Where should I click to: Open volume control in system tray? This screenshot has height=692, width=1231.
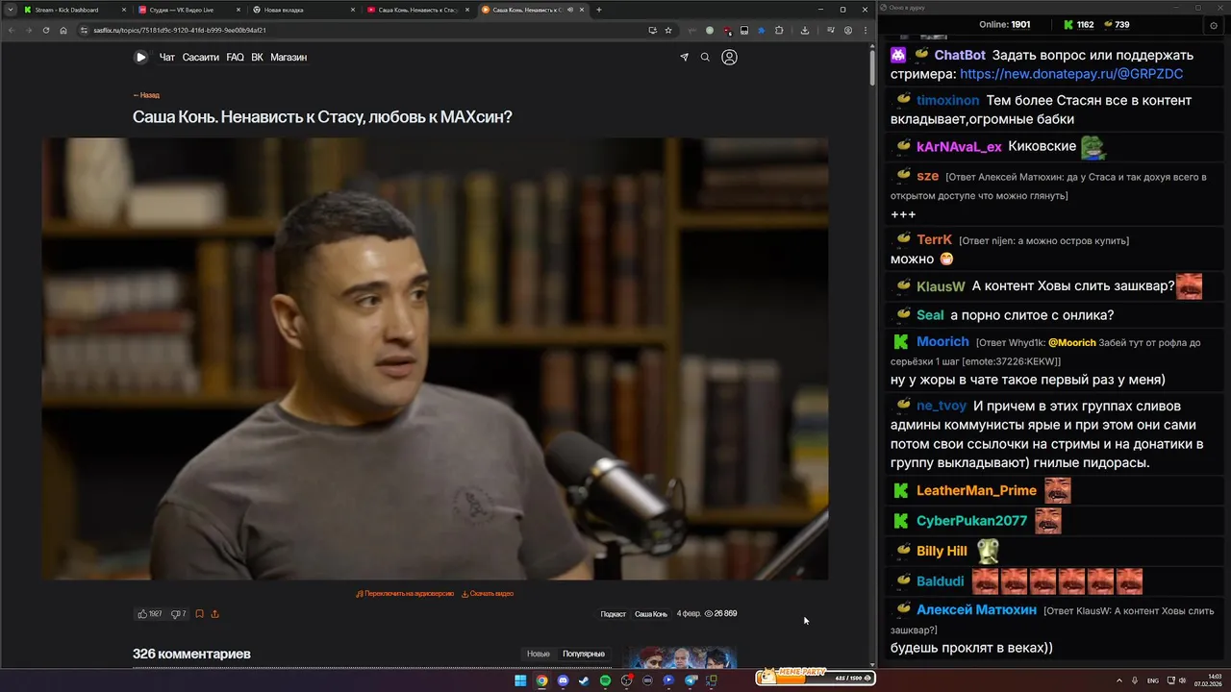[x=1182, y=680]
